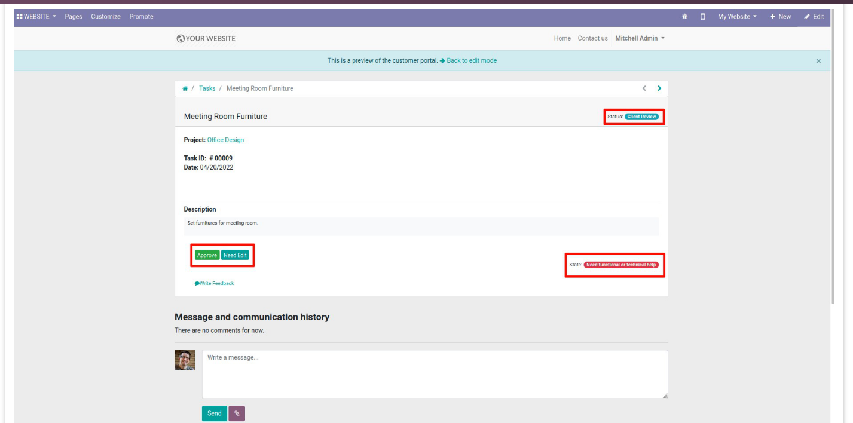
Task: Click the Message and communication history heading
Action: (252, 317)
